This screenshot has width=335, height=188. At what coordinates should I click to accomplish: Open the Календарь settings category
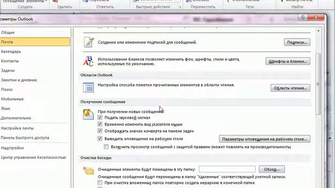coord(35,51)
